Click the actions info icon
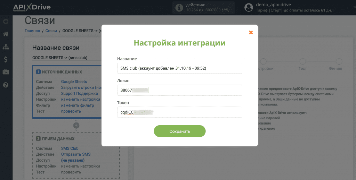The width and height of the screenshot is (356, 180). [x=179, y=8]
